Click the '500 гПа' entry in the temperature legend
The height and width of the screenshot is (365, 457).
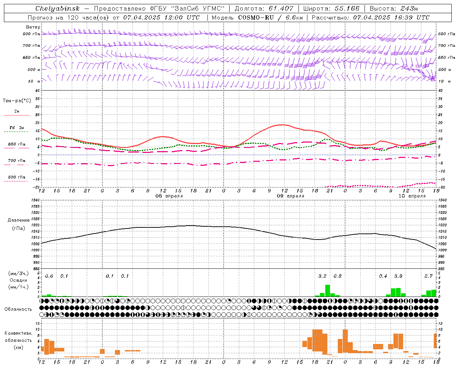pos(17,177)
